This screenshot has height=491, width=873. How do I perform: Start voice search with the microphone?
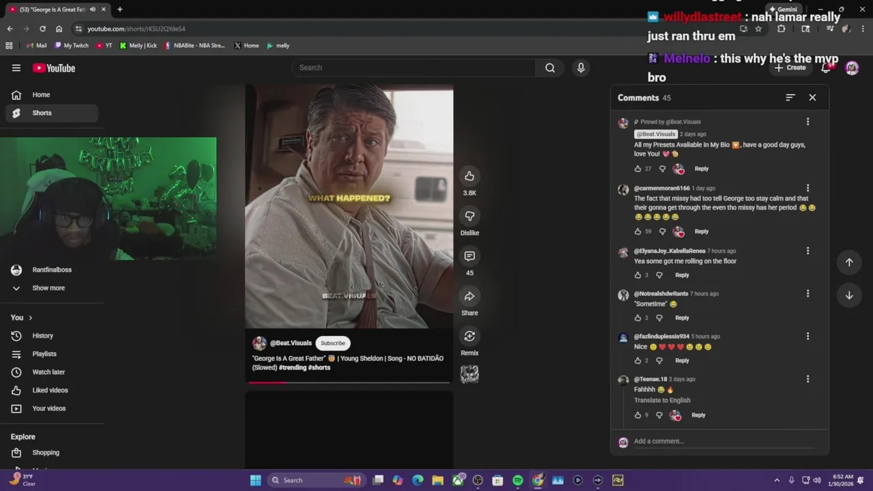pyautogui.click(x=581, y=68)
